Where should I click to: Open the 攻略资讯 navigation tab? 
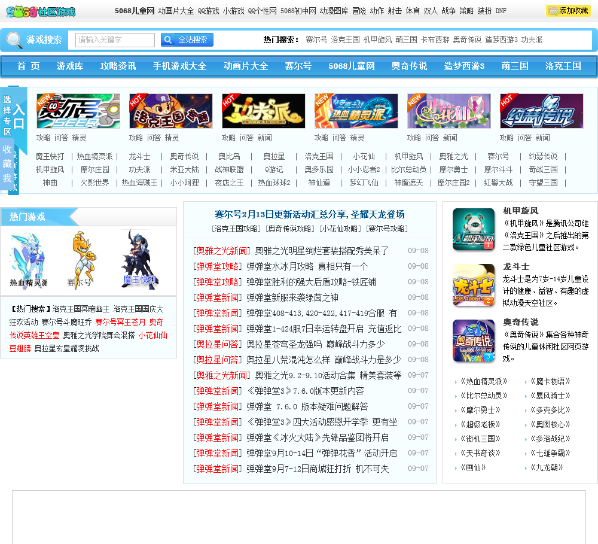point(118,66)
